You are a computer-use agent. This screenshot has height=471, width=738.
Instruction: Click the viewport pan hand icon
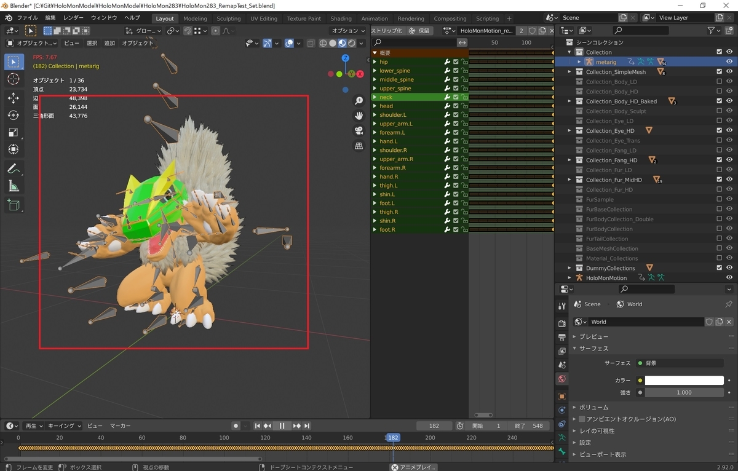tap(359, 116)
